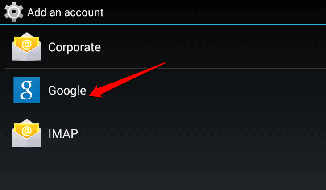
Task: Tap the white 'g' letter on blue square
Action: (x=27, y=90)
